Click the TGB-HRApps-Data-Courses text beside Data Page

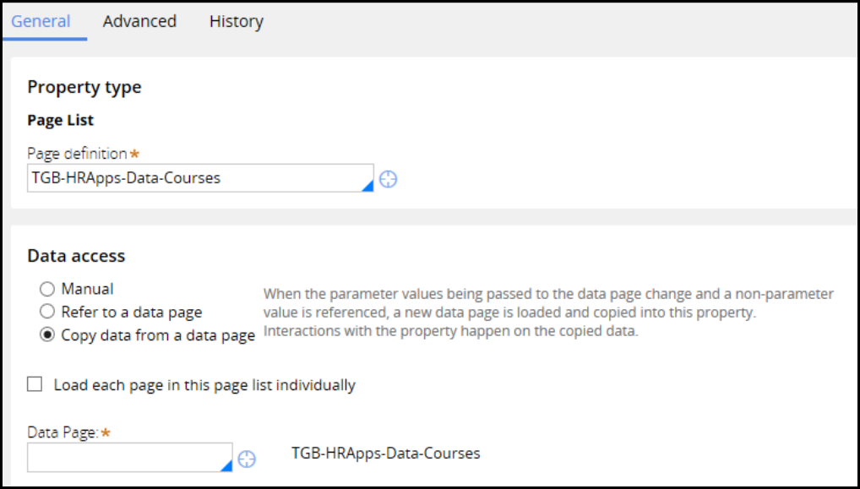385,454
